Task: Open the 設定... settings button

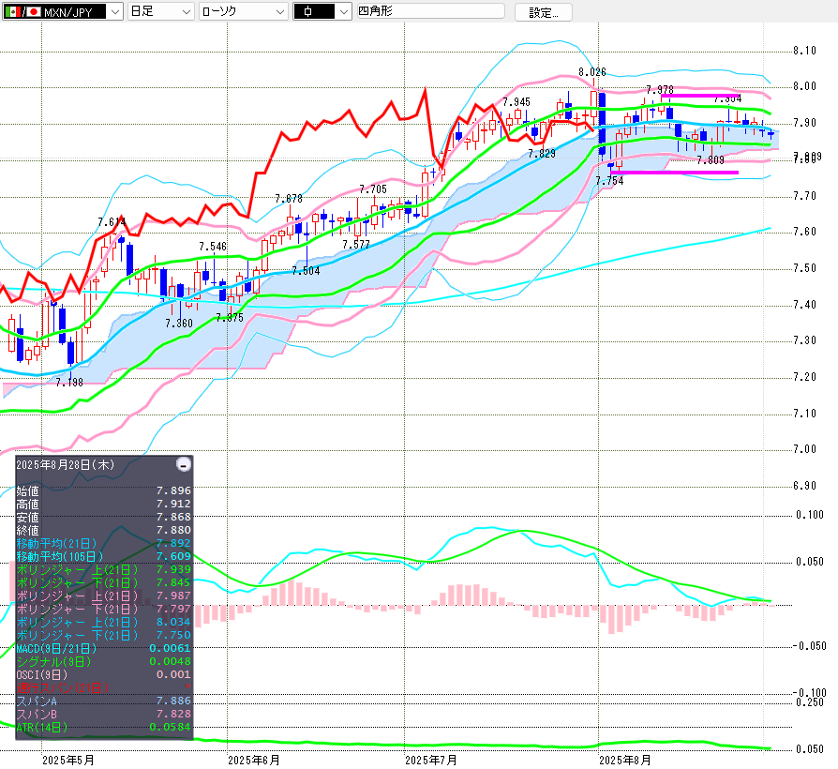Action: pyautogui.click(x=543, y=12)
